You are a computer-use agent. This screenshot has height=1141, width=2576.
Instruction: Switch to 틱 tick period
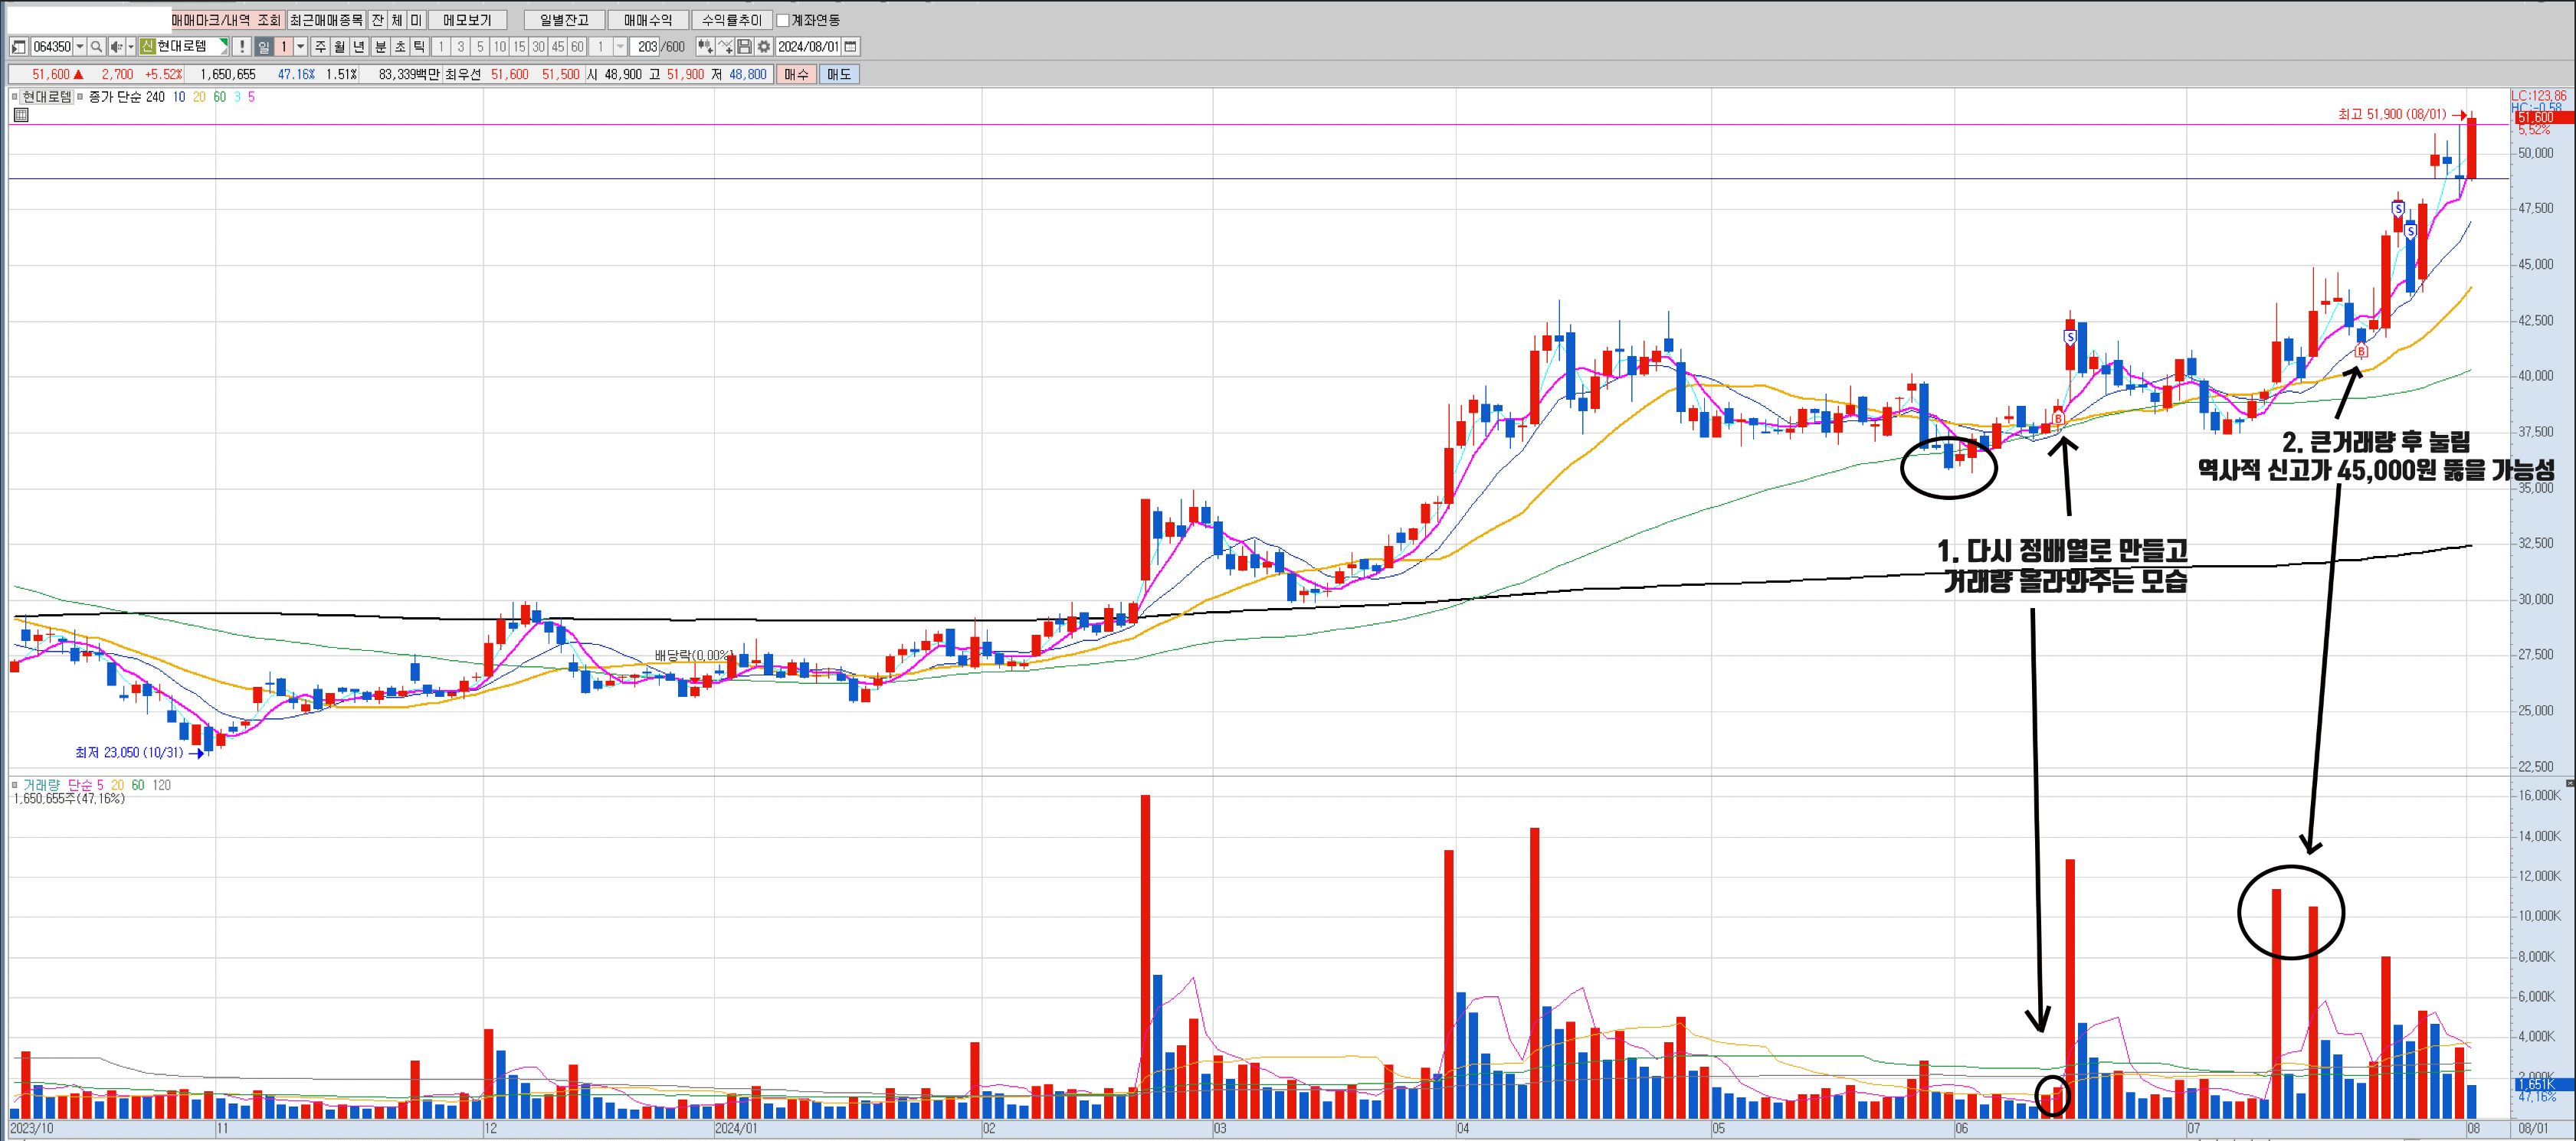point(419,47)
